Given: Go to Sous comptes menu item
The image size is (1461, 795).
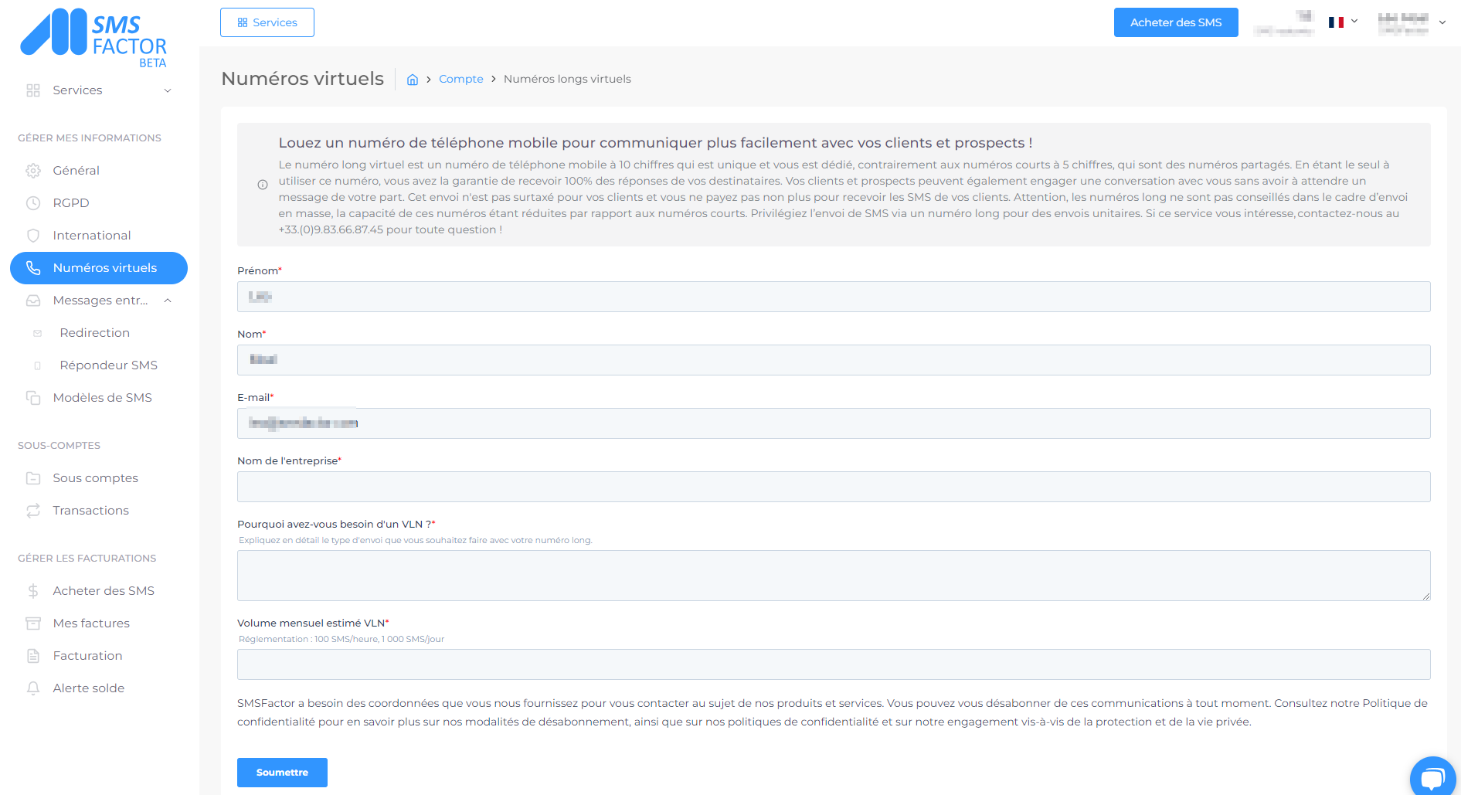Looking at the screenshot, I should [95, 478].
